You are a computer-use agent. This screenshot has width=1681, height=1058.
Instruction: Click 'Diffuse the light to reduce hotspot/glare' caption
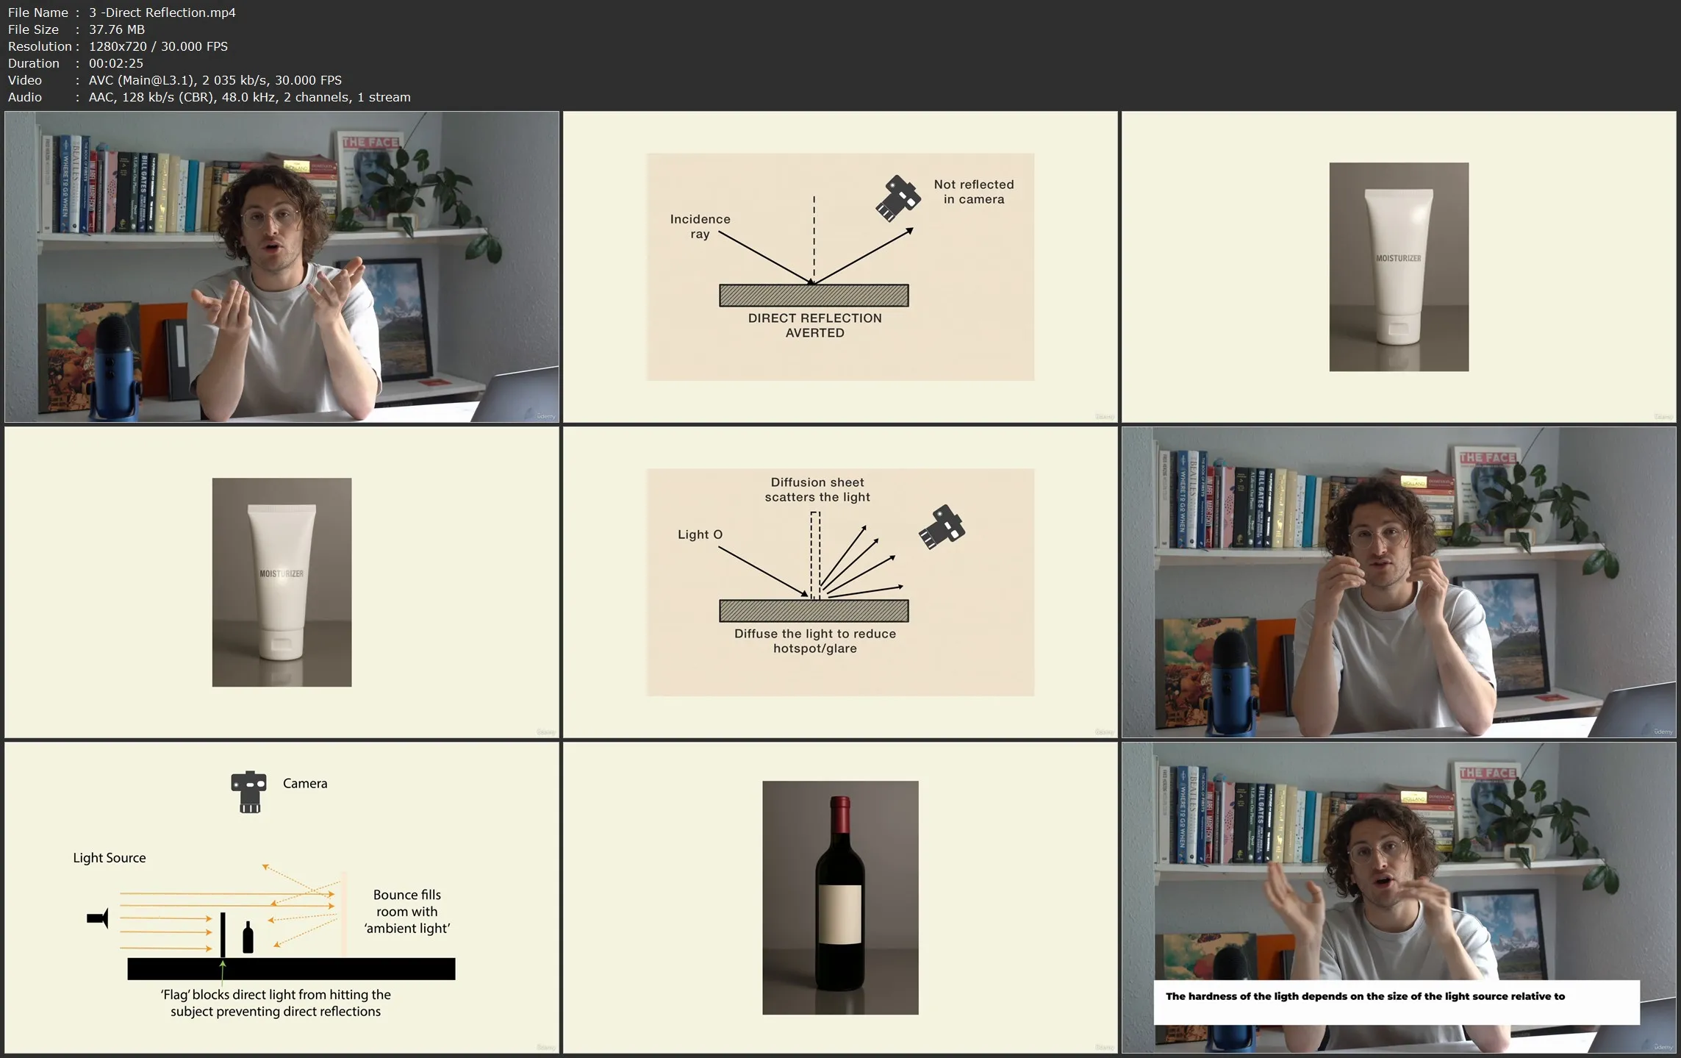point(815,641)
